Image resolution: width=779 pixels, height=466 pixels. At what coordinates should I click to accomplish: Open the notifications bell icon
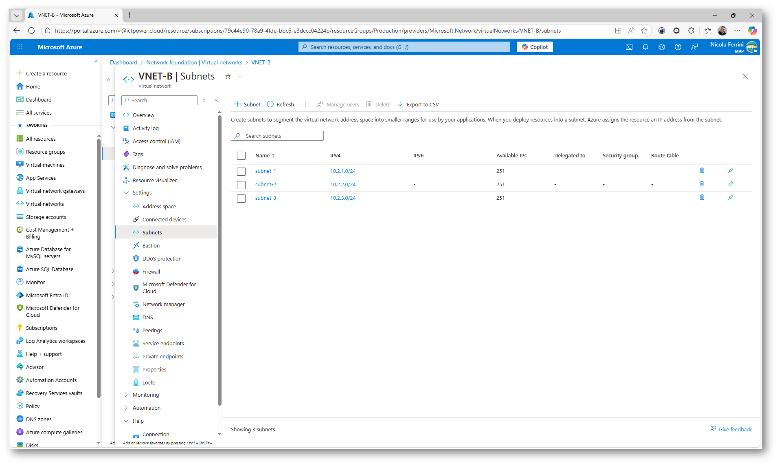[645, 47]
